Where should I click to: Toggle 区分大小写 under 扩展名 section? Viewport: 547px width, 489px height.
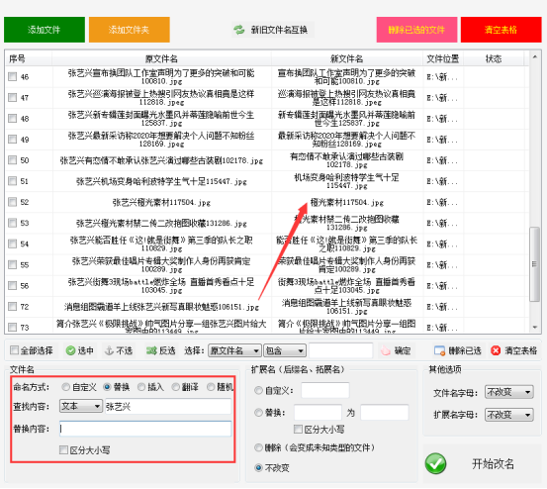(298, 429)
